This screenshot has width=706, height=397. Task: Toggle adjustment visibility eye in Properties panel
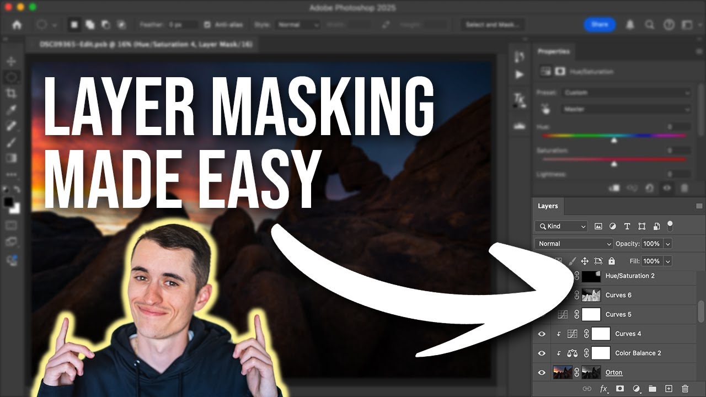coord(667,188)
